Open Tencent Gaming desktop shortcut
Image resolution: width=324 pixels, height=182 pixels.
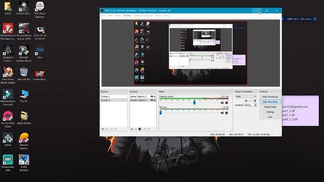pos(24,141)
